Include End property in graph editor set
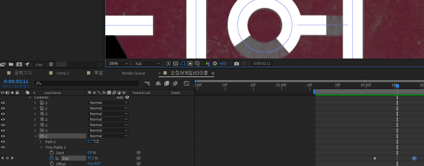 coord(57,158)
